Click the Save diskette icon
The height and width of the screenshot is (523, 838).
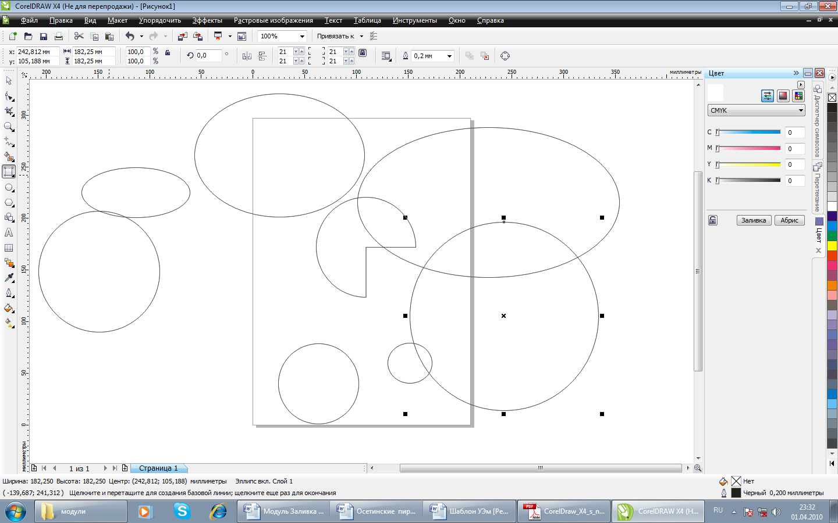coord(43,36)
